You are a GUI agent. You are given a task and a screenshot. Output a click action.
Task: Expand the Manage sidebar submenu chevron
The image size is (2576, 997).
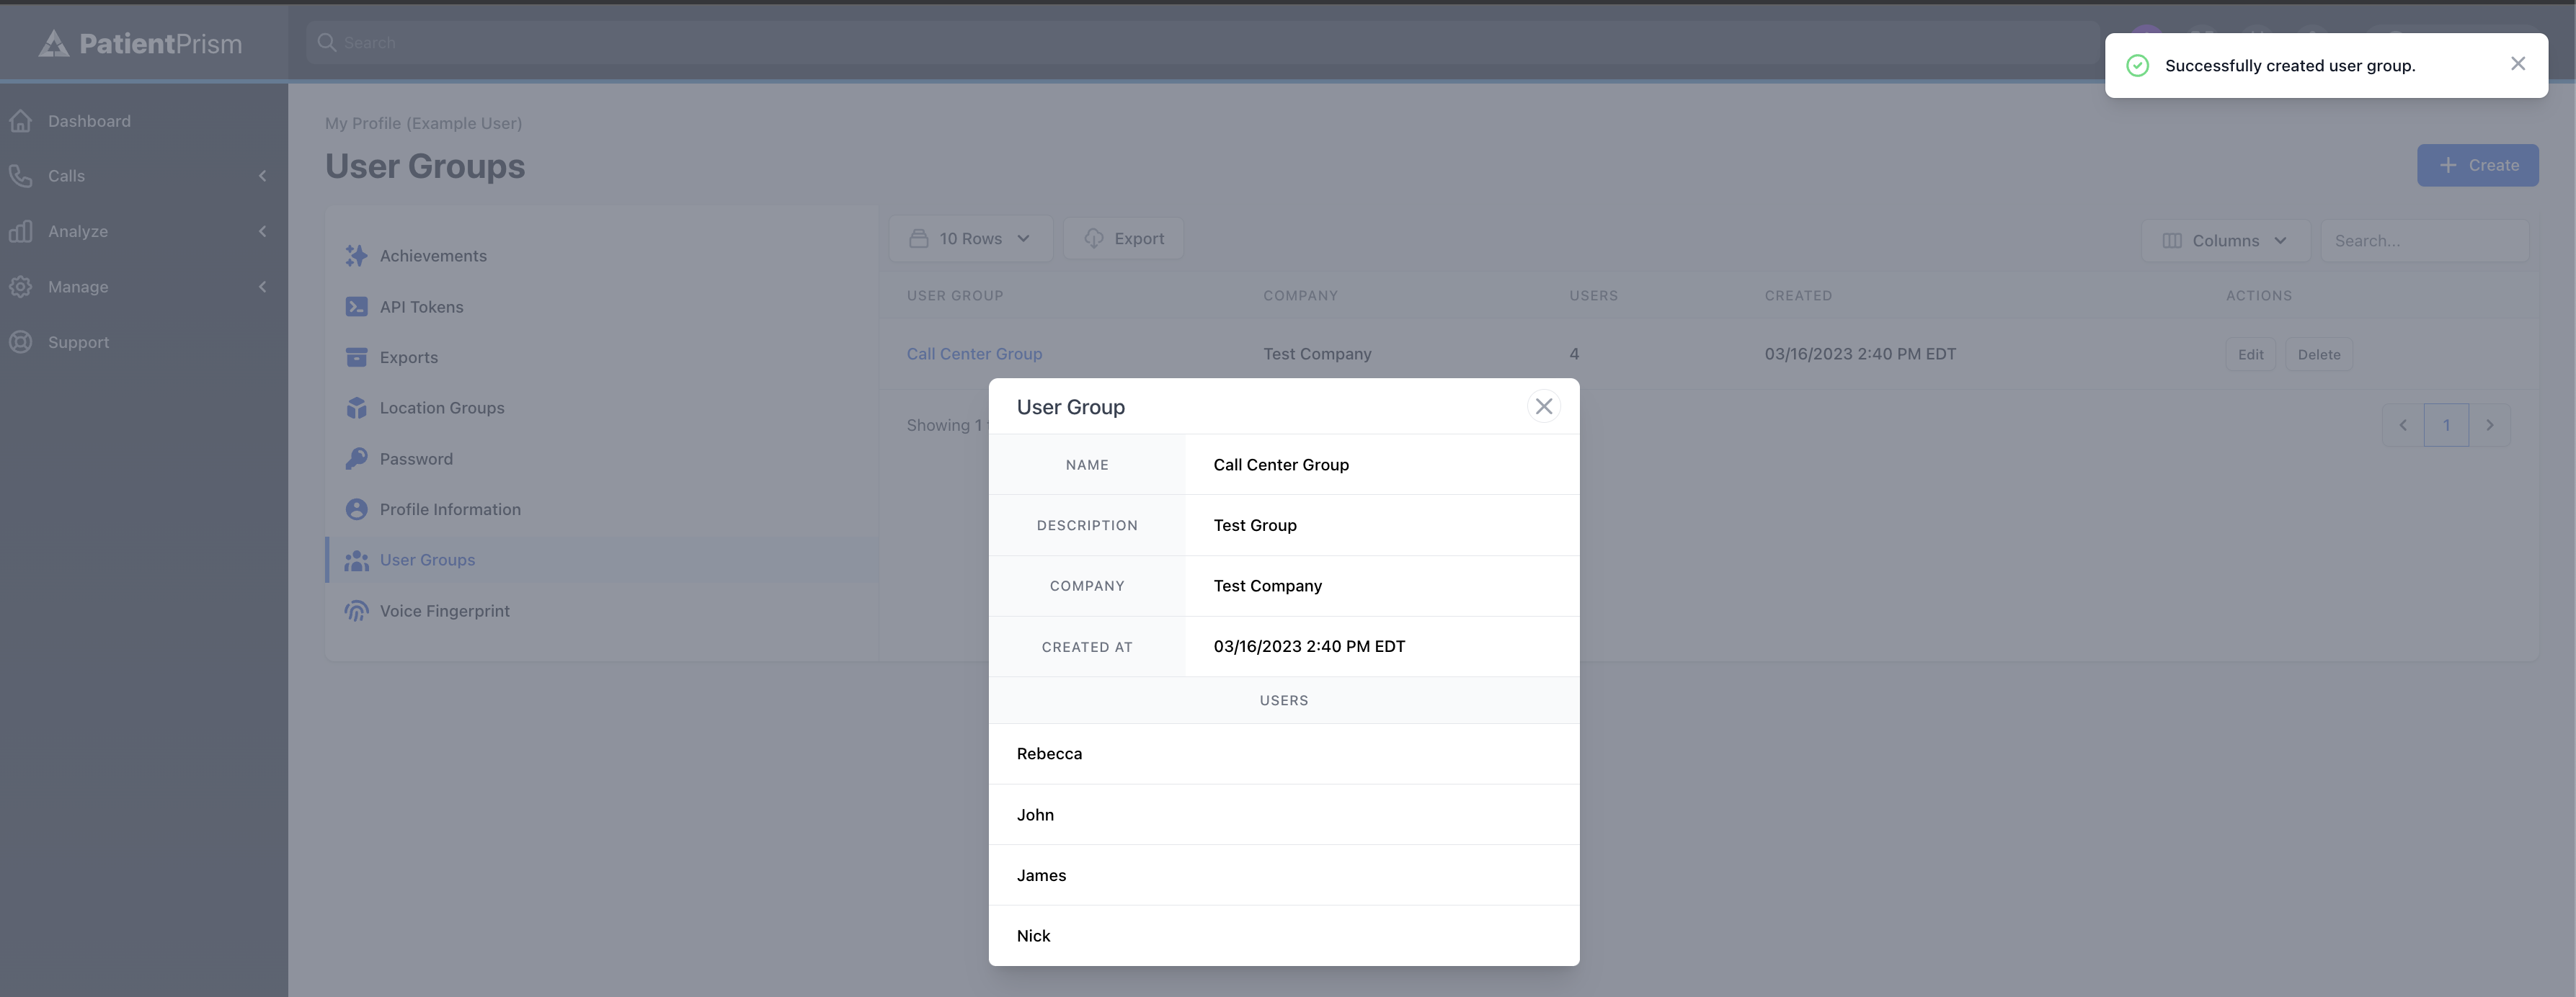click(262, 287)
